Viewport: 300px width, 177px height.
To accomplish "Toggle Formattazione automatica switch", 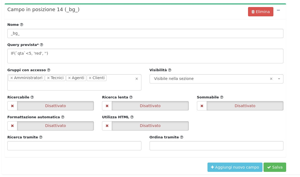I will click(x=51, y=126).
